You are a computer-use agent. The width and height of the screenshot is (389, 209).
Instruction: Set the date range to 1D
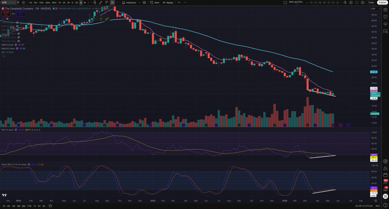click(4, 206)
